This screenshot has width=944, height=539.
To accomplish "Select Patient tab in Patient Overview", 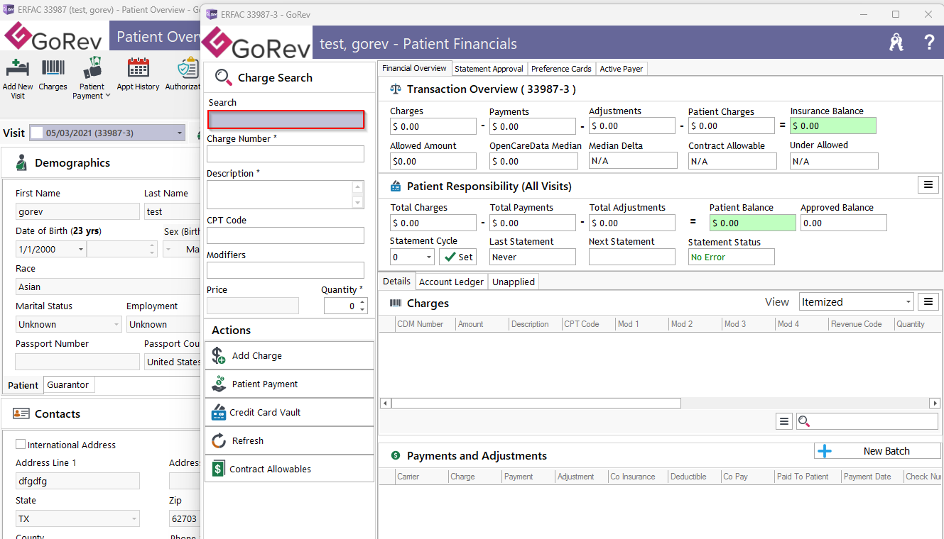I will pos(23,385).
